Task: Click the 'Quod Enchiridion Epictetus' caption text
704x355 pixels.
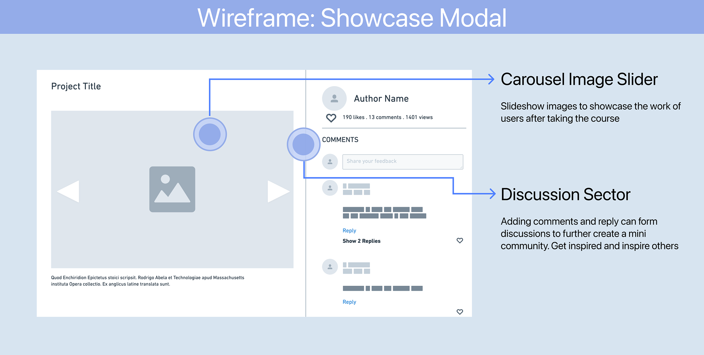Action: pos(148,281)
